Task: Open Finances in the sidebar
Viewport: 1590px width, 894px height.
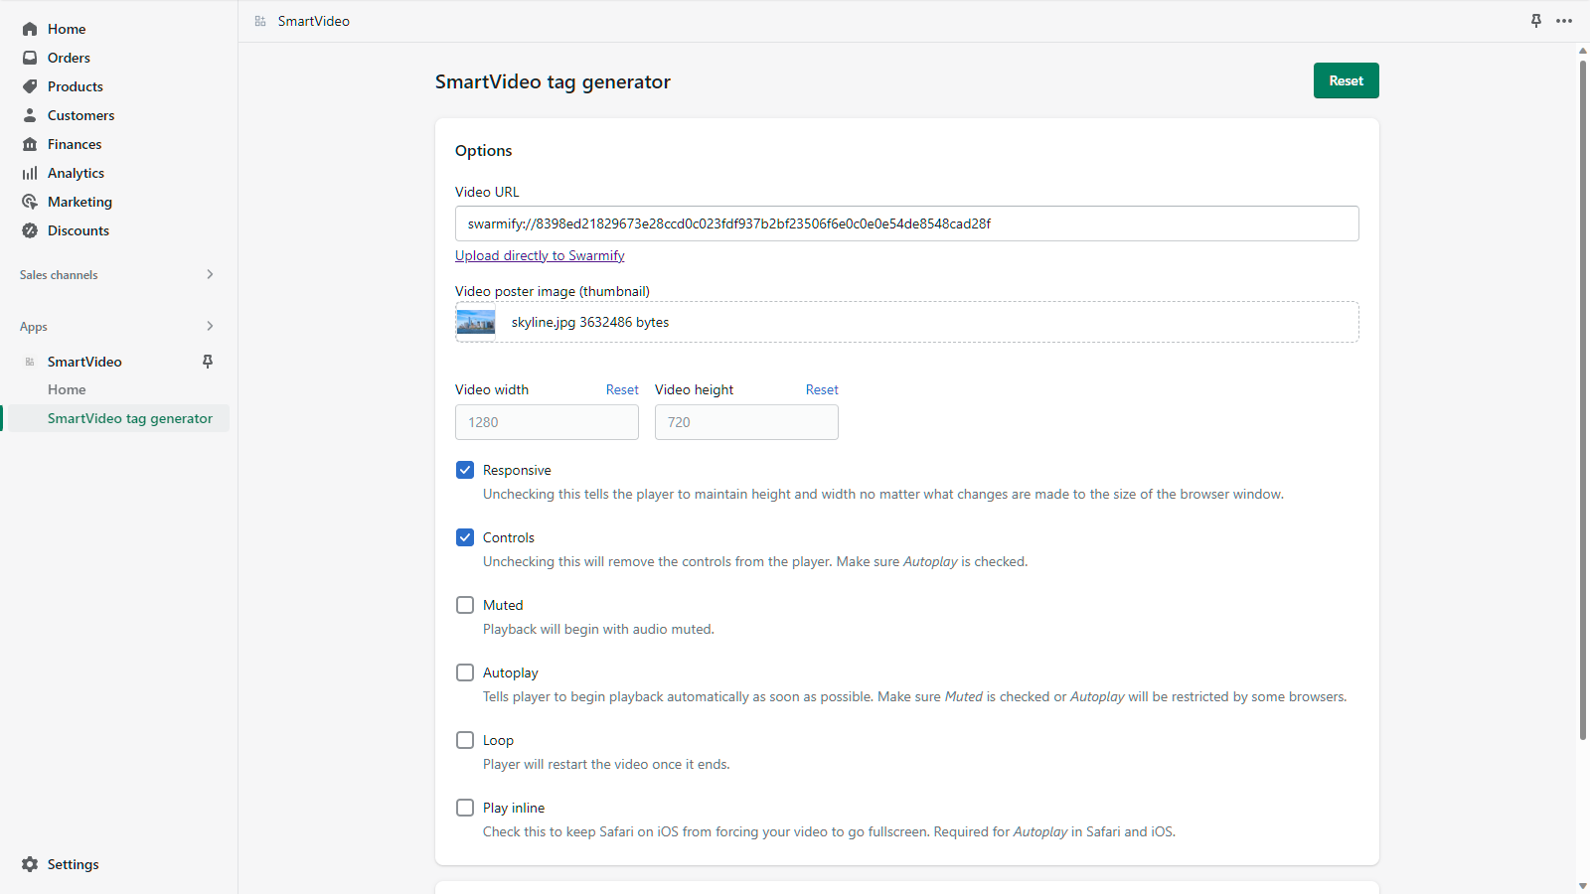Action: (x=75, y=144)
